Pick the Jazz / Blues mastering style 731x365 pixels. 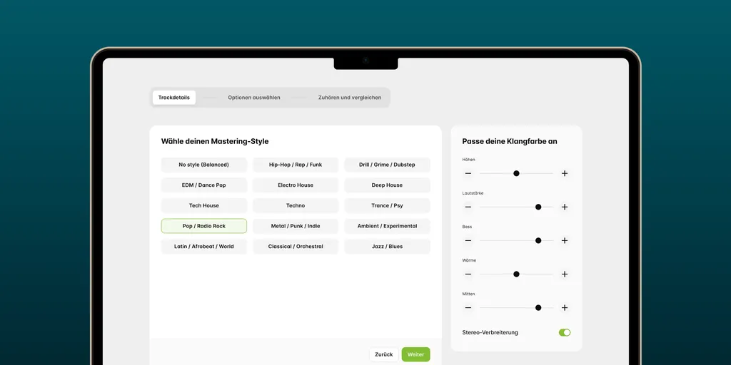point(387,247)
